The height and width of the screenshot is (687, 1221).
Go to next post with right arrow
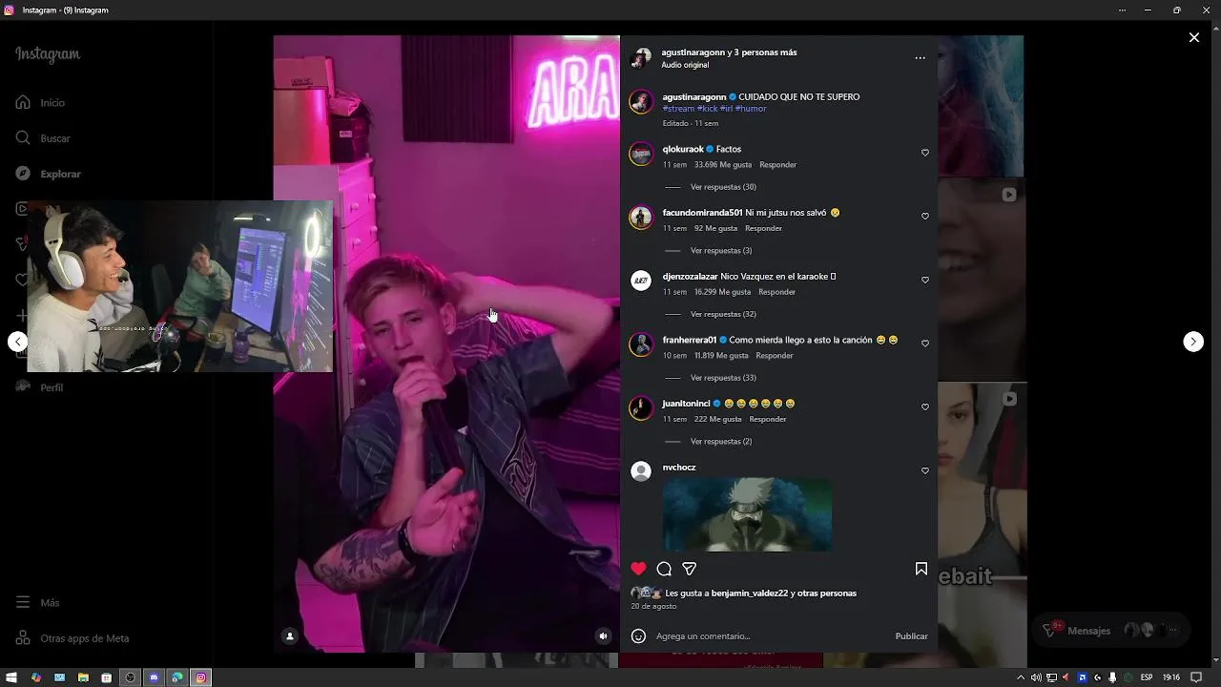tap(1193, 342)
